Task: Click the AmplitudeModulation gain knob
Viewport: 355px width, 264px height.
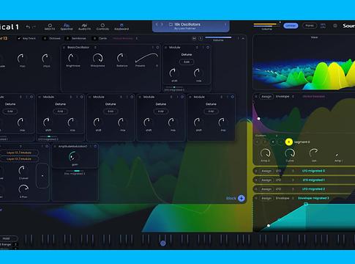Action: pyautogui.click(x=75, y=157)
